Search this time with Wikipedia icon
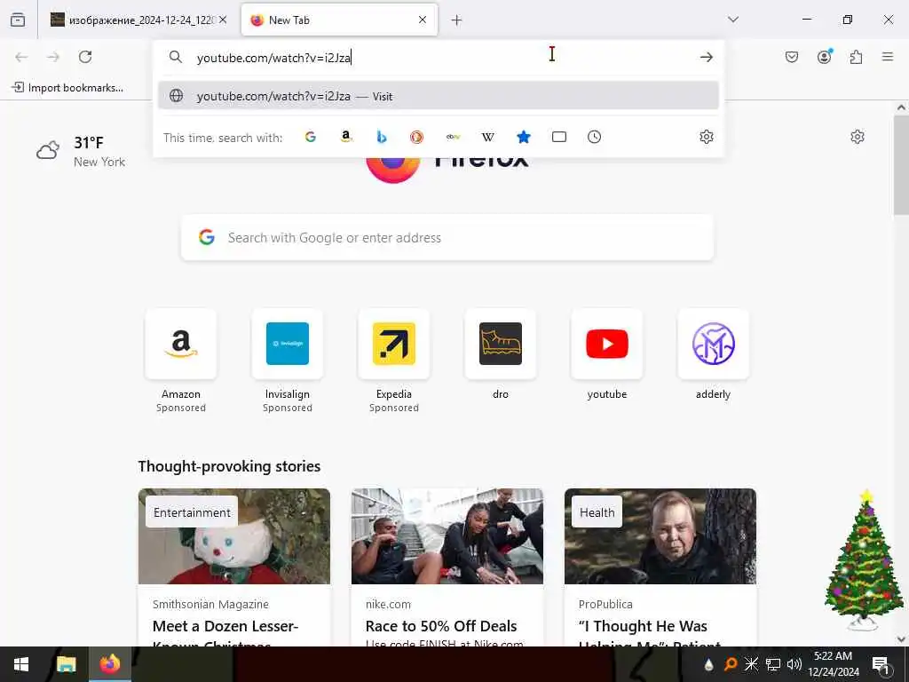The image size is (909, 682). point(488,137)
